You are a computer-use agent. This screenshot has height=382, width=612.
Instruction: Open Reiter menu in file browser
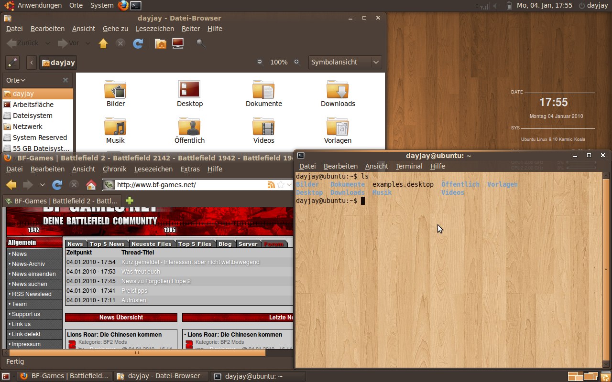tap(191, 29)
